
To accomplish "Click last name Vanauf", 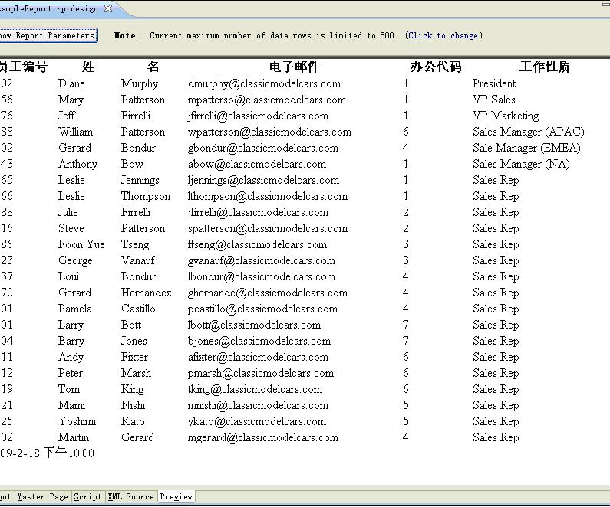I will pyautogui.click(x=137, y=260).
